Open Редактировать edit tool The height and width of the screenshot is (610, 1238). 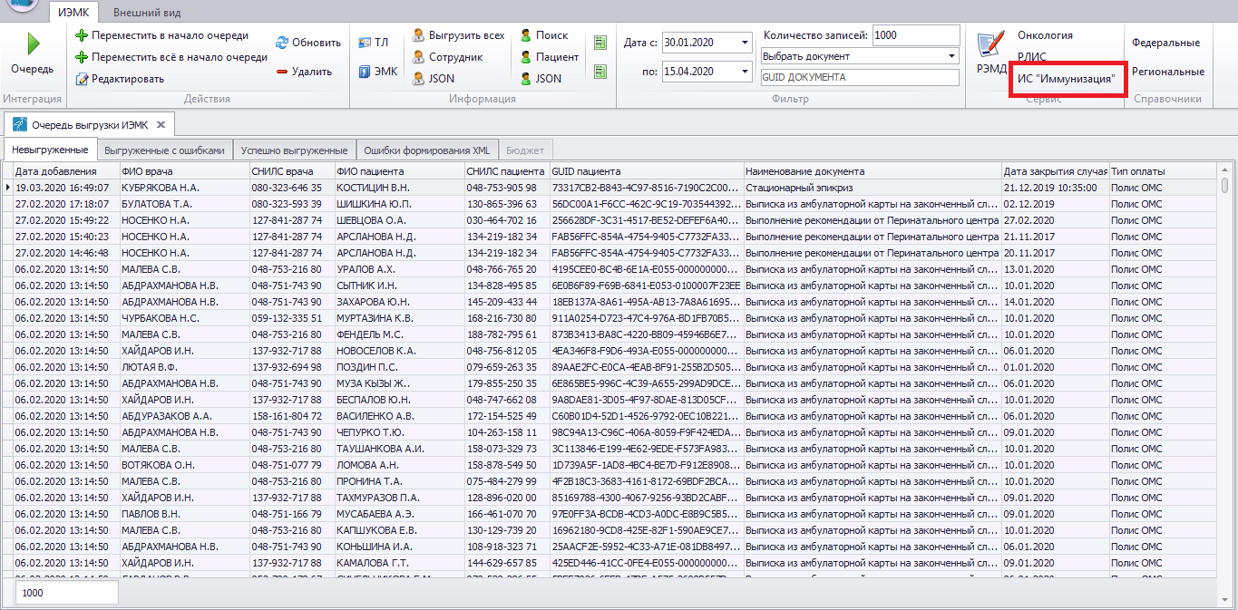pyautogui.click(x=82, y=79)
